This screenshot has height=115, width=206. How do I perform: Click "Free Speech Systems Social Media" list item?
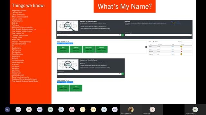click(x=25, y=81)
